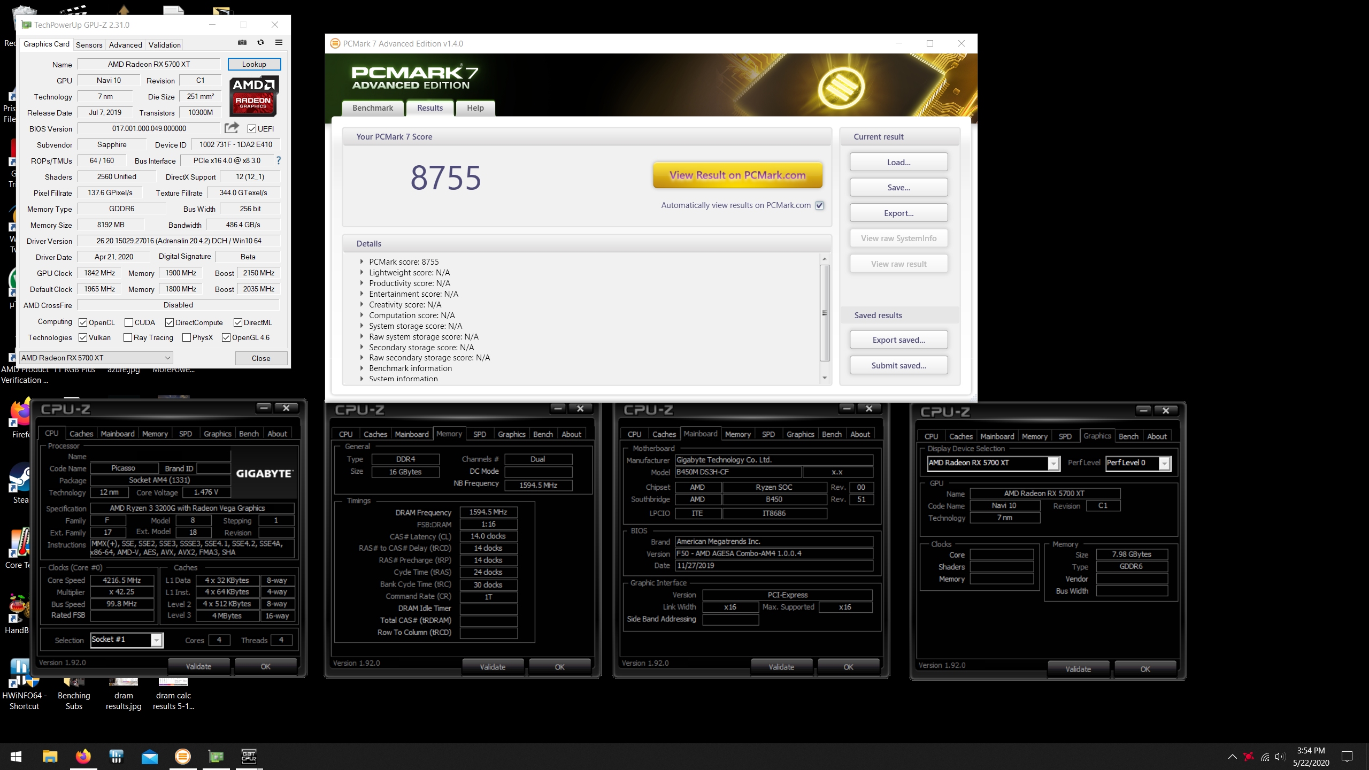Open the Perf Level dropdown in CPU-Z
Image resolution: width=1369 pixels, height=770 pixels.
(x=1138, y=463)
